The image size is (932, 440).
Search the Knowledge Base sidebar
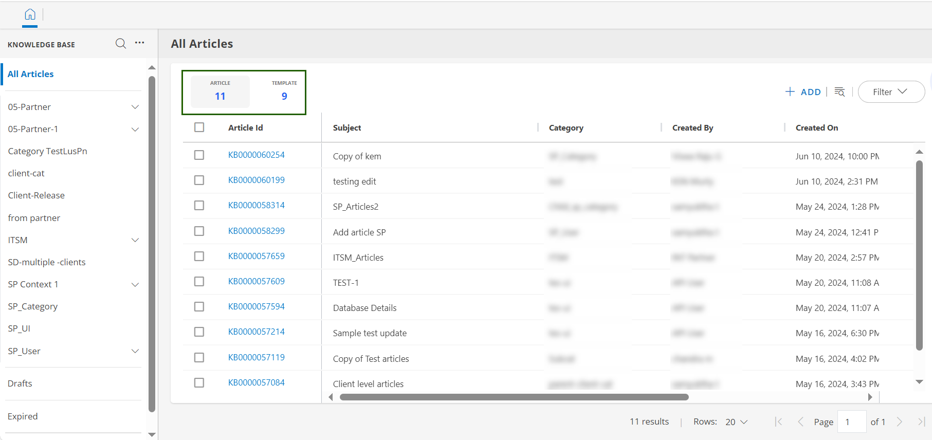tap(121, 43)
